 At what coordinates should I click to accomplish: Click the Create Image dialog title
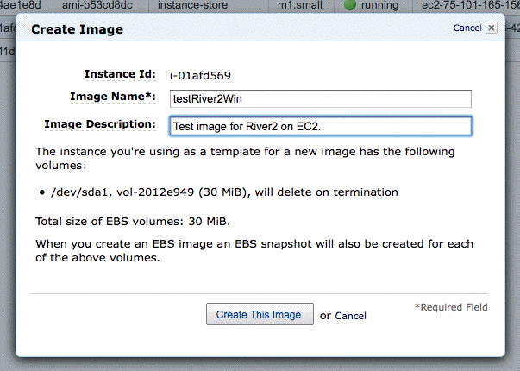(x=78, y=29)
